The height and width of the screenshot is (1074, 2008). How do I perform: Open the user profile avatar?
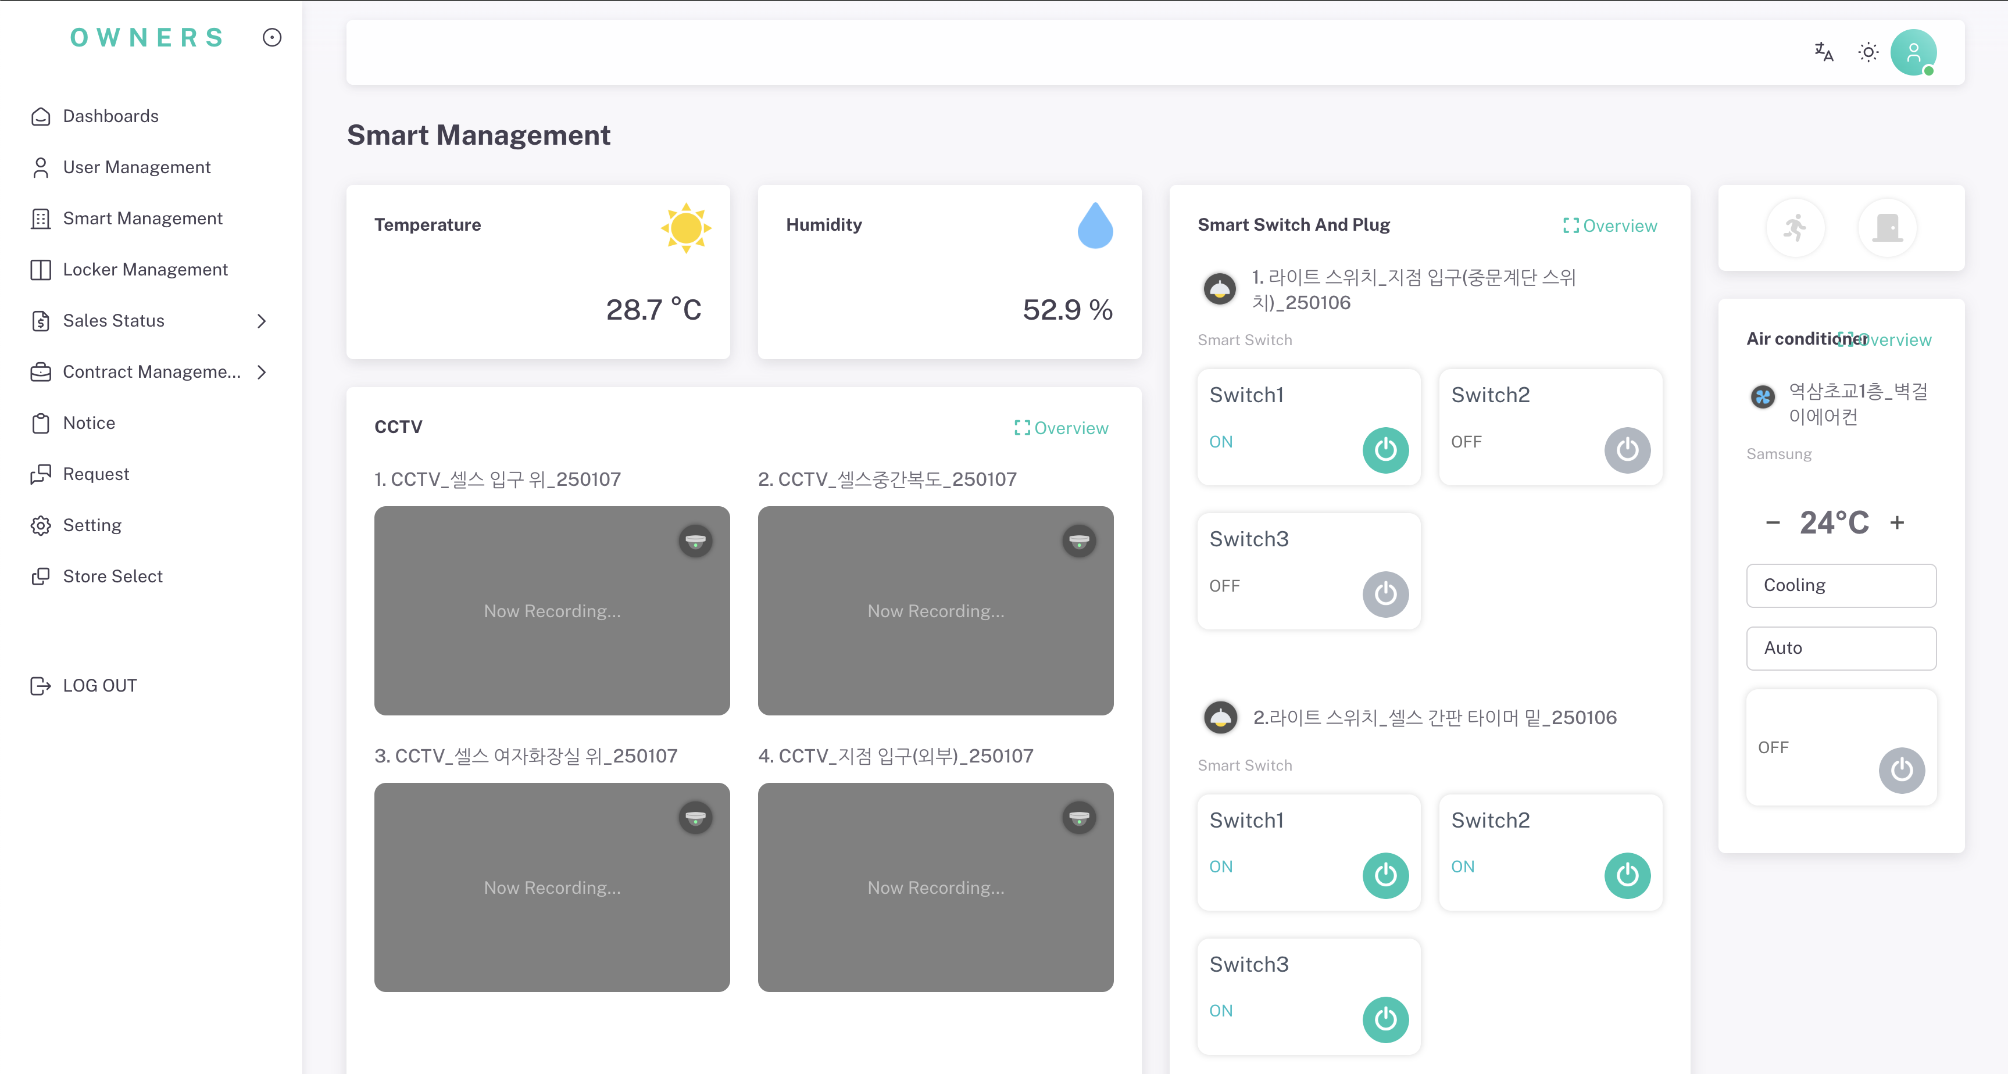click(1913, 52)
